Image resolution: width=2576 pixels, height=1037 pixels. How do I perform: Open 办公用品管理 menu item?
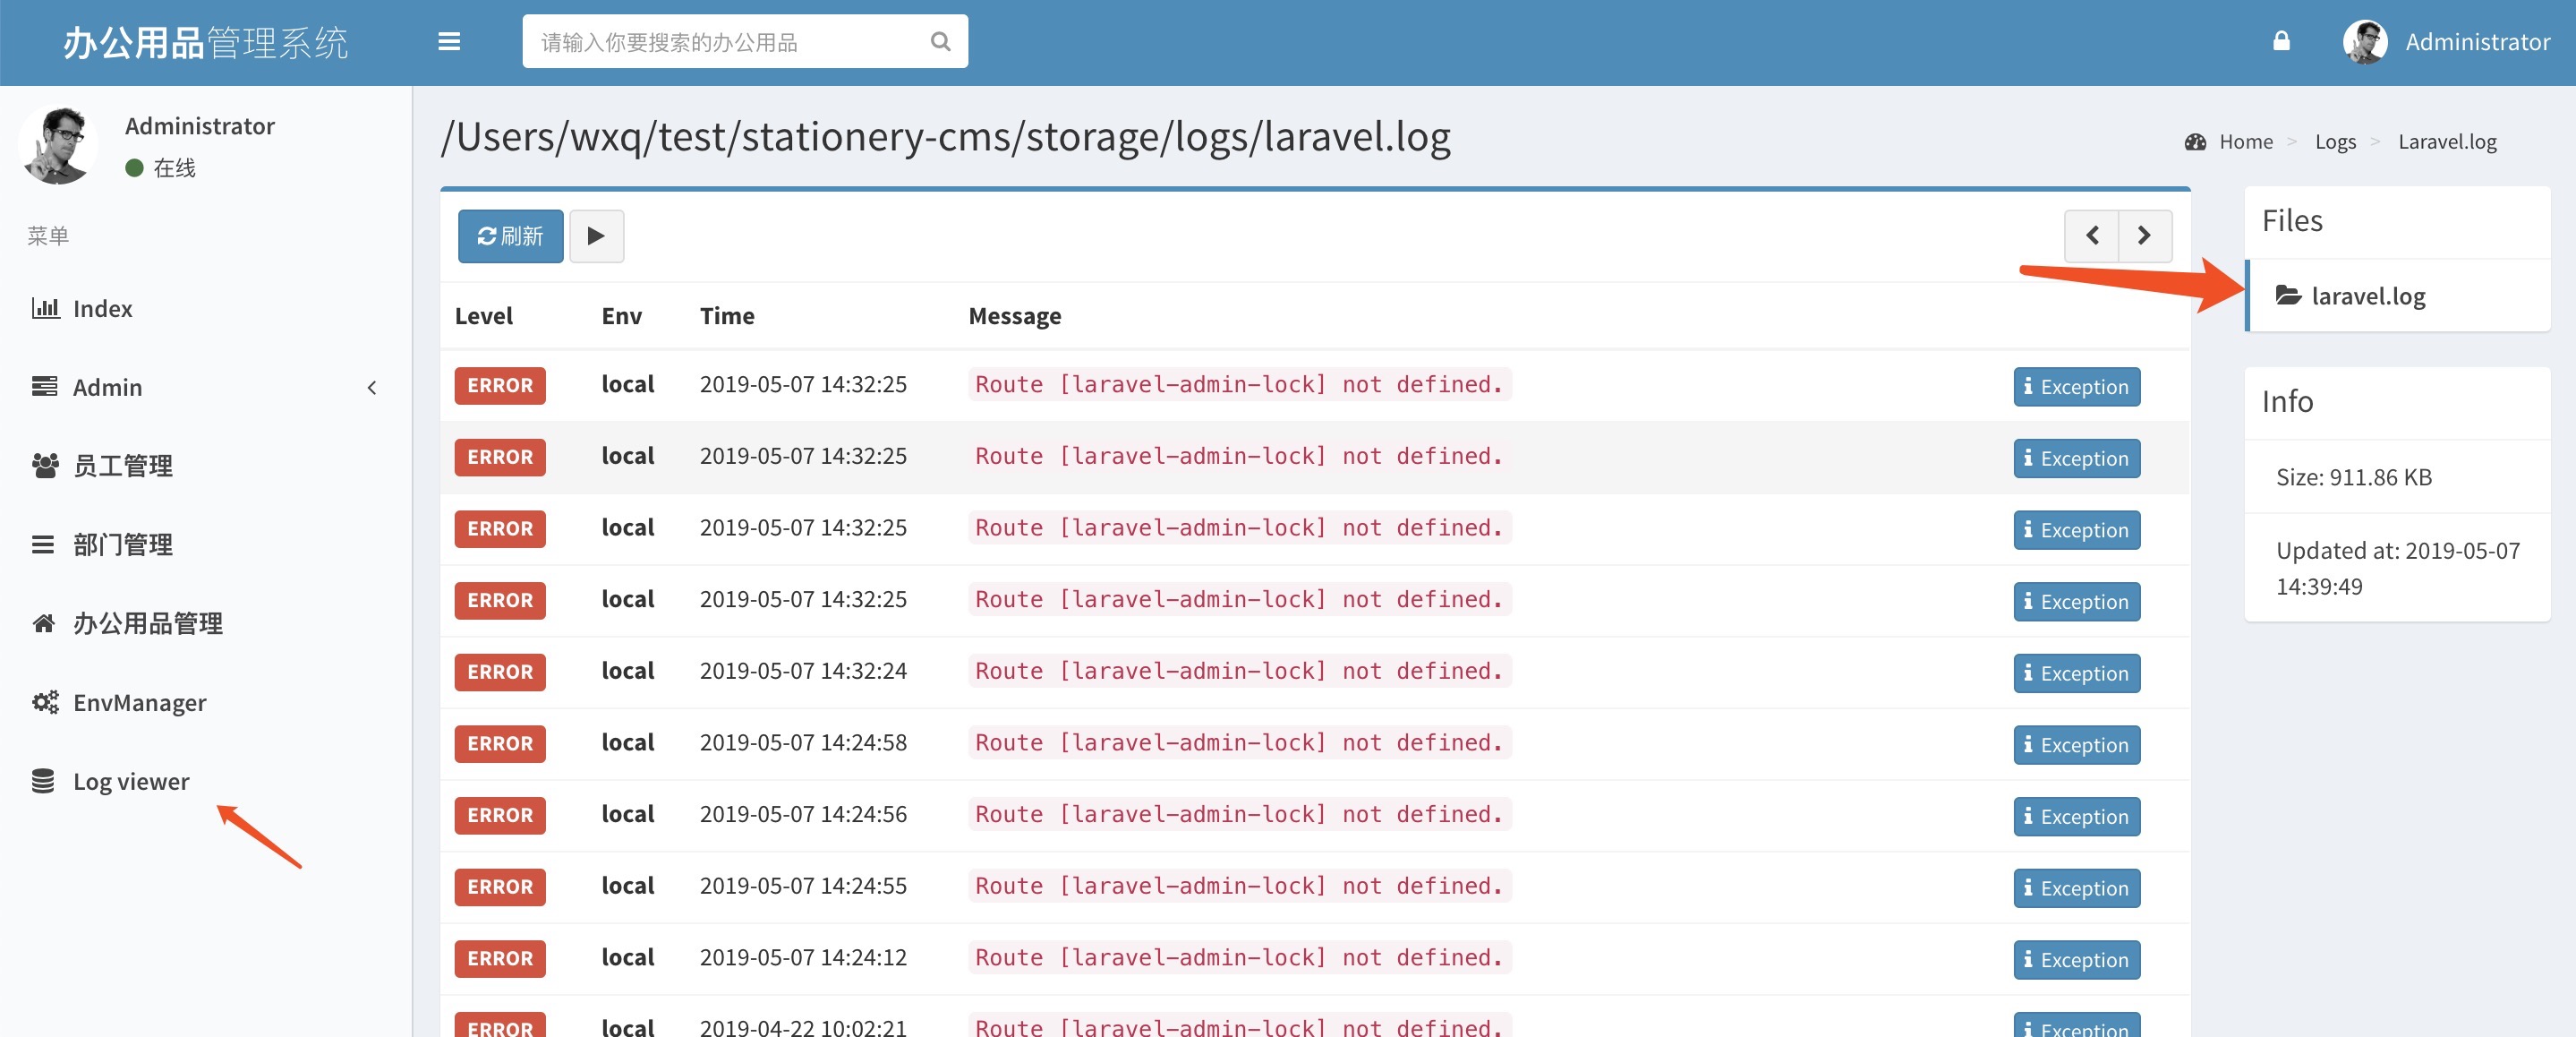(147, 623)
